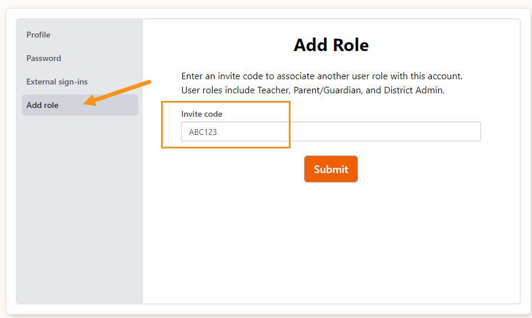Click the line starting 'User roles include'
Image resolution: width=532 pixels, height=318 pixels.
(x=313, y=90)
